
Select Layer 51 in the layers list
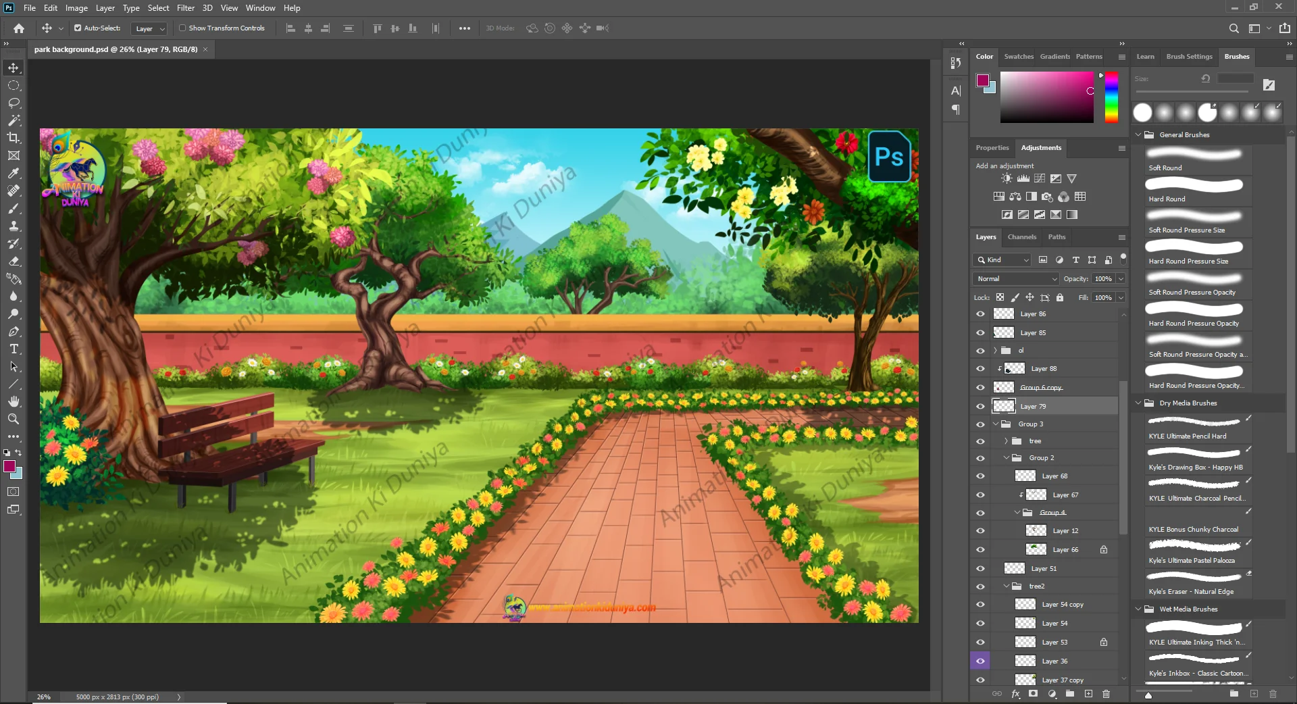pos(1044,569)
